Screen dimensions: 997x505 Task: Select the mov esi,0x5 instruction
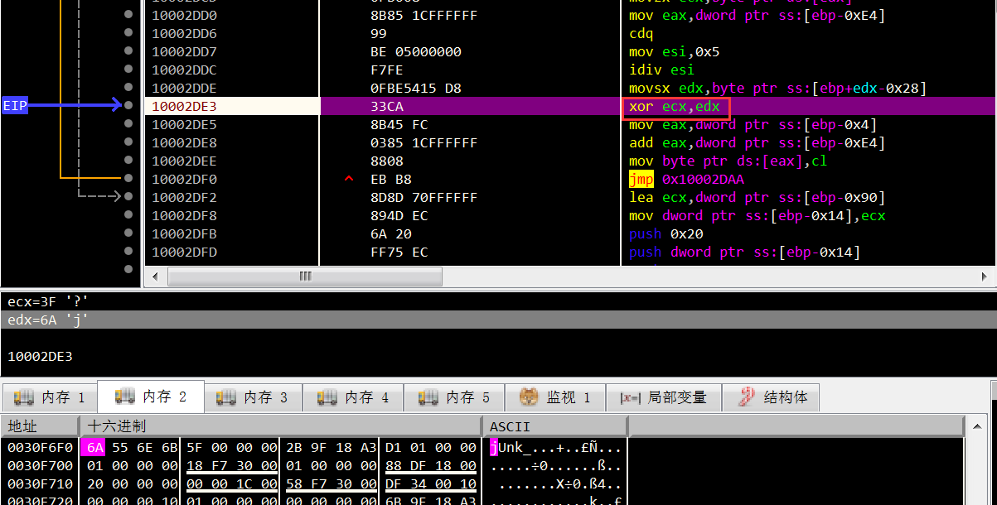(x=674, y=51)
